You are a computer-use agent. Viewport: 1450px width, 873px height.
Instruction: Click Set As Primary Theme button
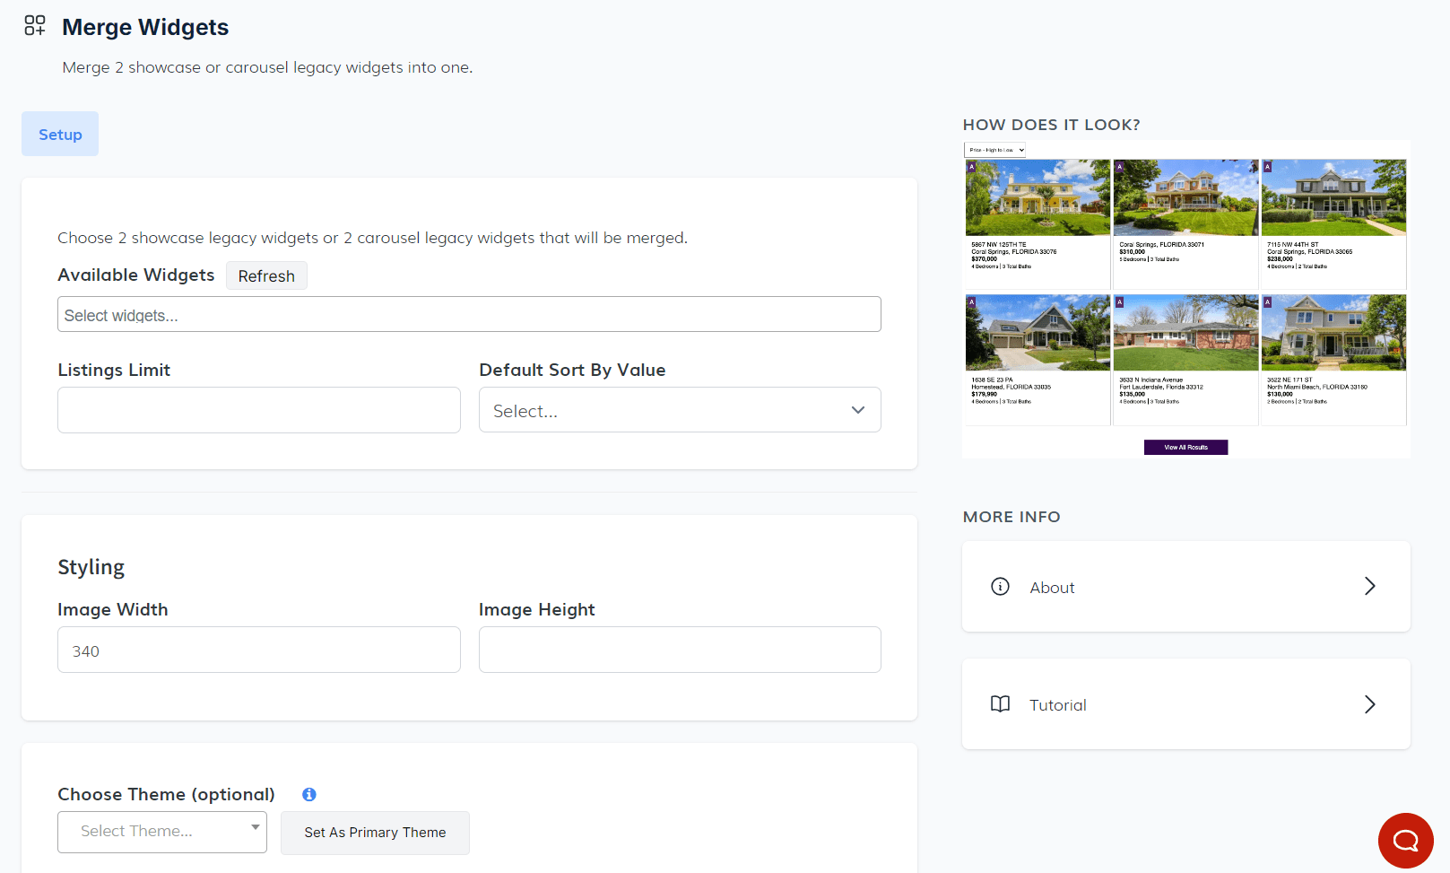click(375, 833)
